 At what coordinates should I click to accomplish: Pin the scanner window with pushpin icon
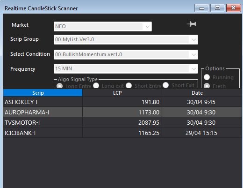coord(191,24)
